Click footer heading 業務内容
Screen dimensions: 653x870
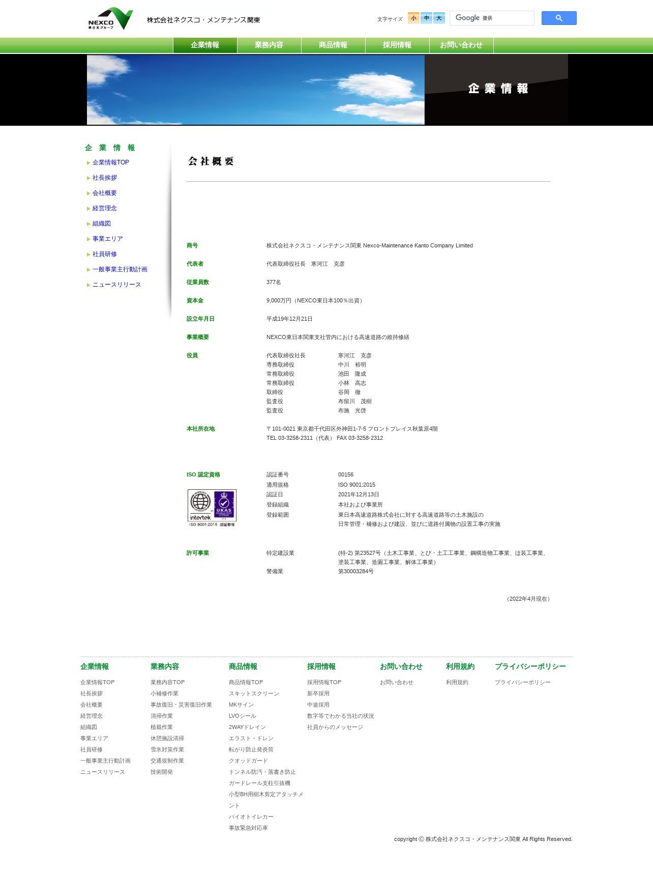pos(165,666)
